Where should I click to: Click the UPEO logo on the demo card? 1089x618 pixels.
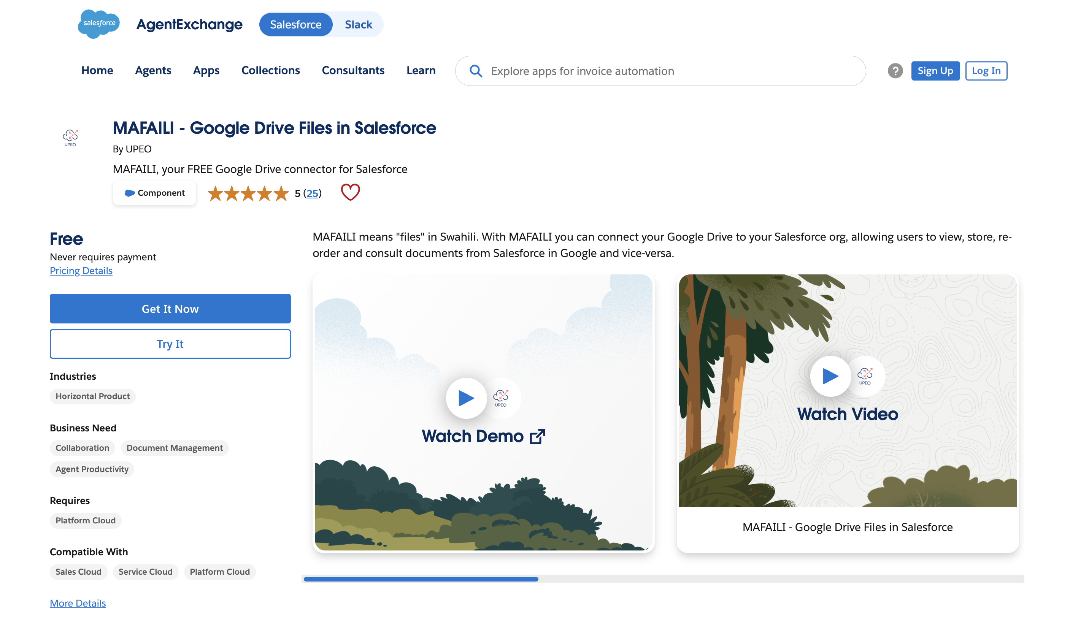pos(500,398)
